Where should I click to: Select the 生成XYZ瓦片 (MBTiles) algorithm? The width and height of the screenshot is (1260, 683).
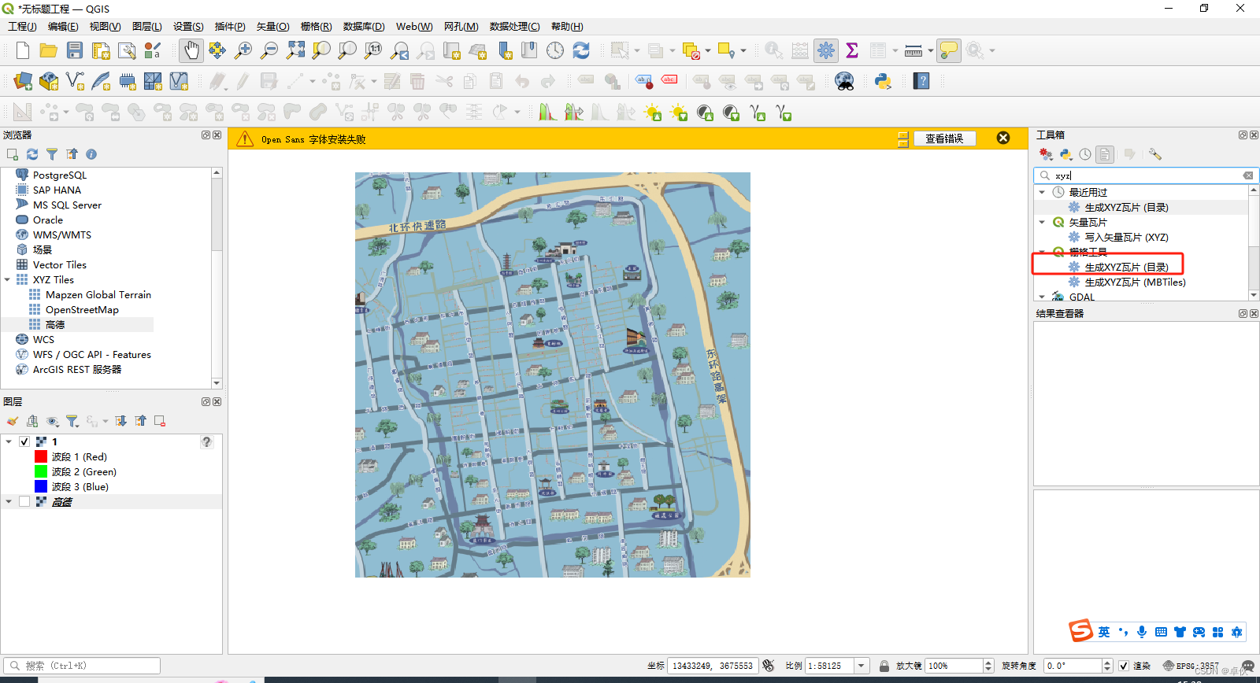(1135, 282)
